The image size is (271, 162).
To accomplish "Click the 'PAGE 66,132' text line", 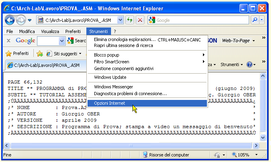I will click(25, 82).
